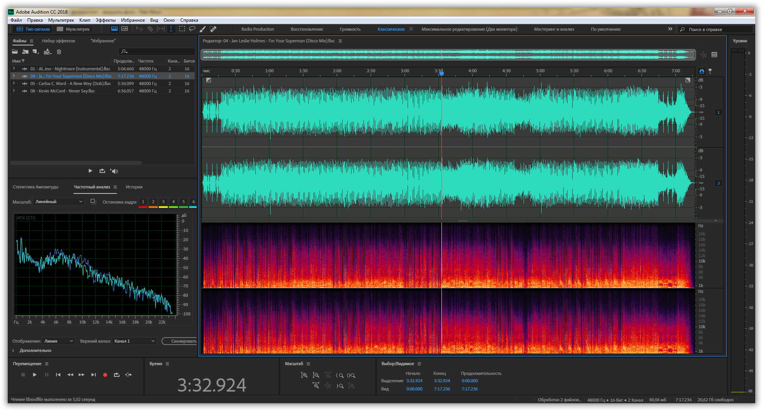Click the Fast Forward transport button
The image size is (763, 411).
pyautogui.click(x=81, y=375)
